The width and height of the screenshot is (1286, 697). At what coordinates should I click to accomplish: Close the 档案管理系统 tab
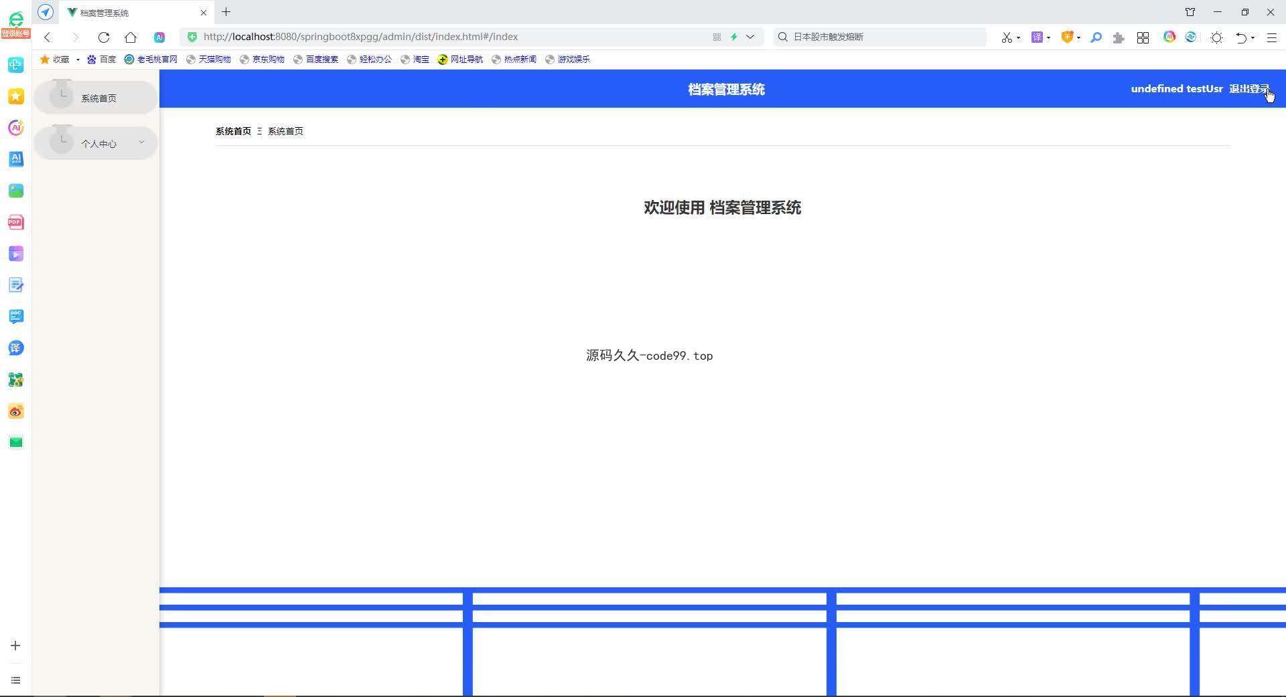click(204, 13)
